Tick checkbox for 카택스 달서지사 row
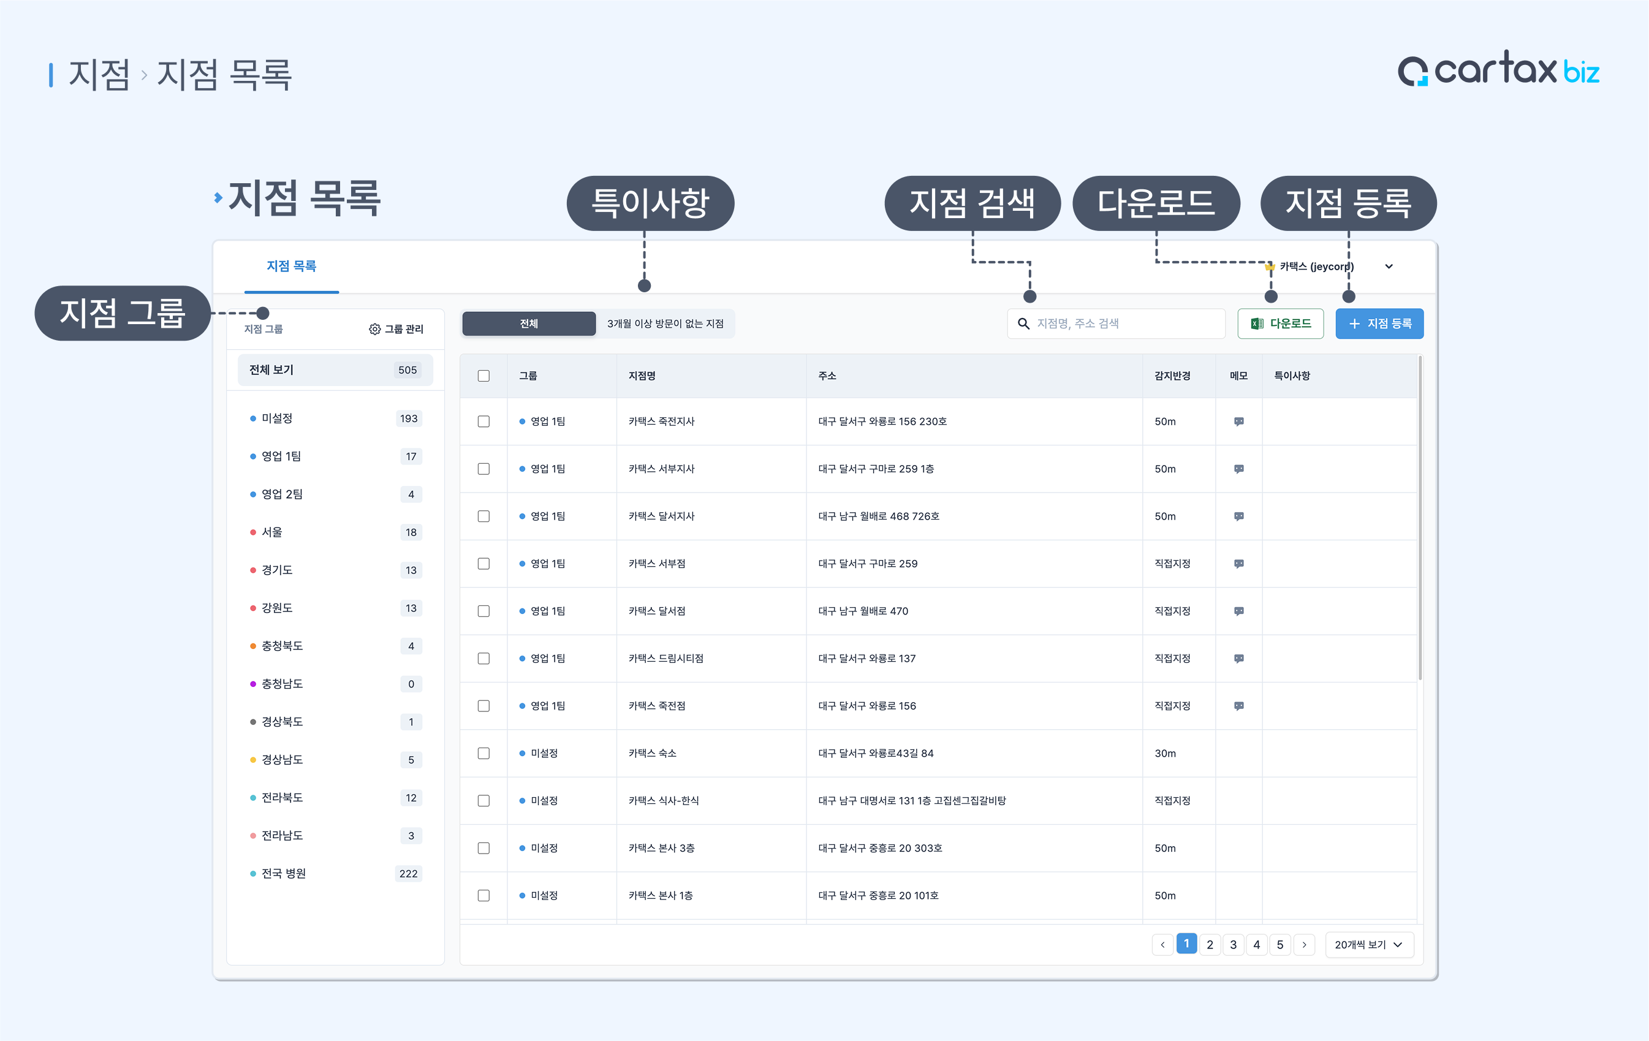The width and height of the screenshot is (1649, 1041). [483, 517]
